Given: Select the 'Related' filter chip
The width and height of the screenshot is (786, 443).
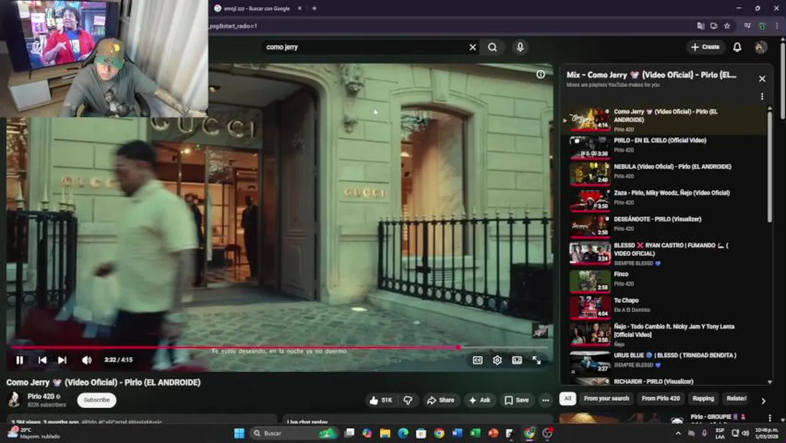Looking at the screenshot, I should point(736,399).
